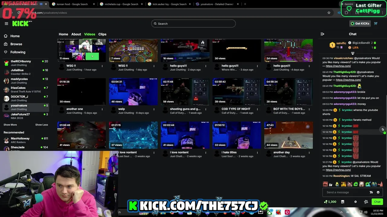The image size is (387, 217).
Task: Click the salvific top gifter entry in chat
Action: click(x=338, y=45)
